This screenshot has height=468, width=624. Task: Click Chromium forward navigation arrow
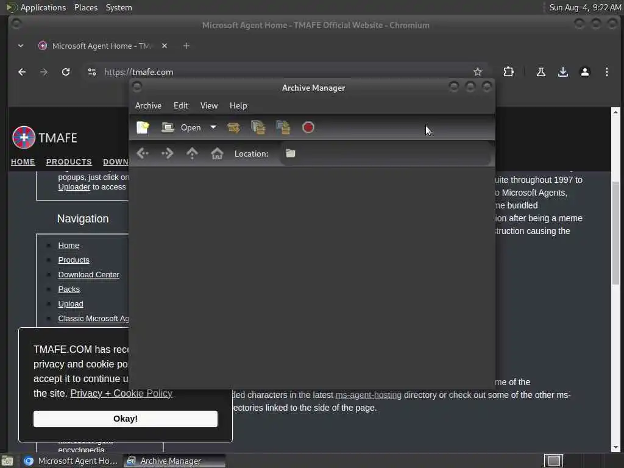(x=44, y=72)
